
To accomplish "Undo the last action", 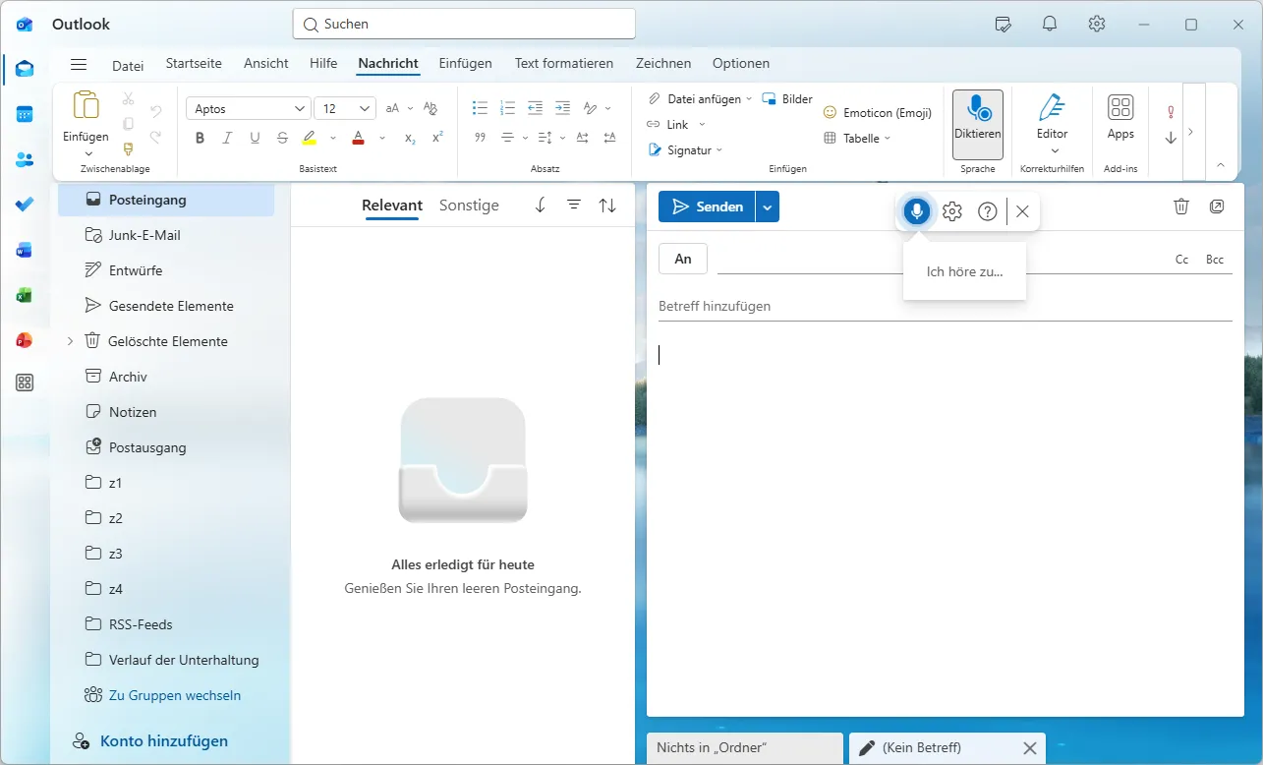I will 155,111.
